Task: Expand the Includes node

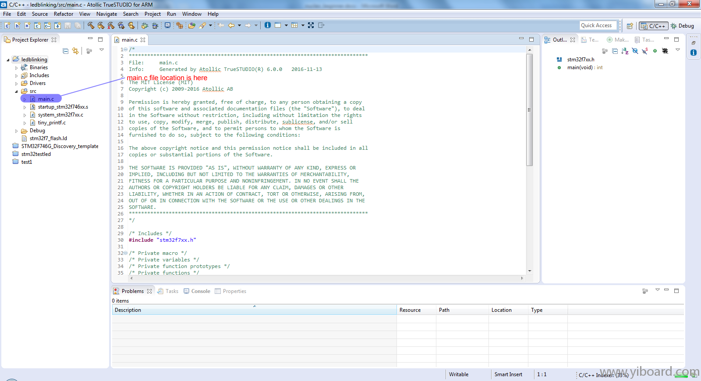Action: tap(17, 76)
